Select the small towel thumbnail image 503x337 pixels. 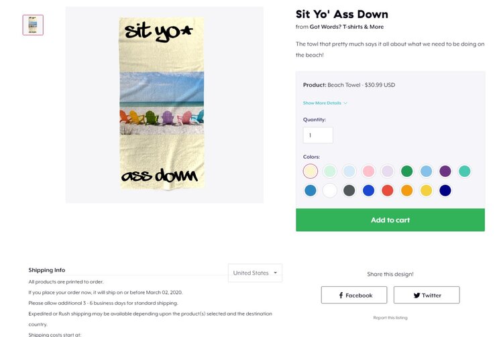click(33, 25)
